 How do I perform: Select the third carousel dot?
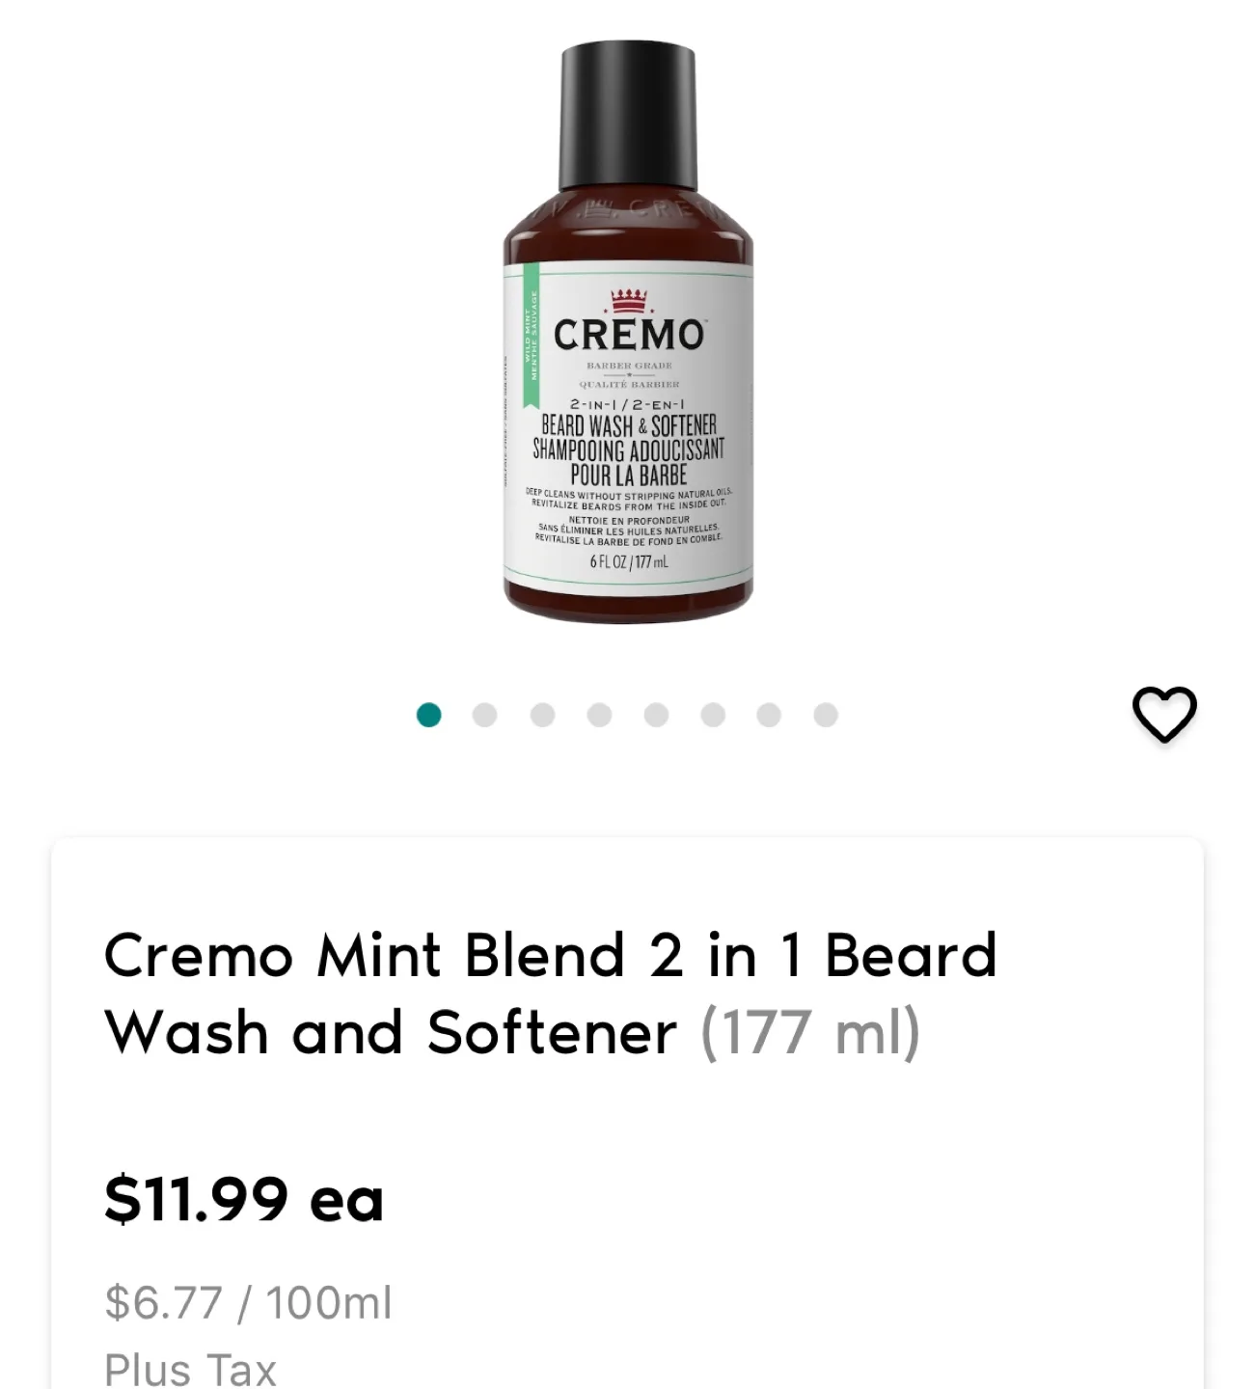coord(541,712)
